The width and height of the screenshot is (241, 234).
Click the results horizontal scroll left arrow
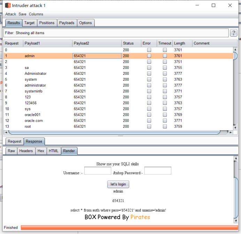tap(6, 132)
